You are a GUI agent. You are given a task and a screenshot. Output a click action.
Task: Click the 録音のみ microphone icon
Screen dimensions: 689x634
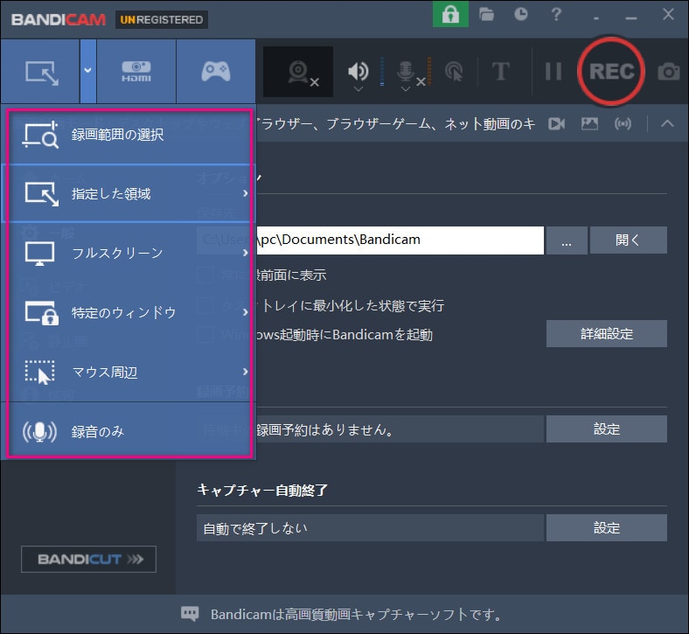pos(39,431)
